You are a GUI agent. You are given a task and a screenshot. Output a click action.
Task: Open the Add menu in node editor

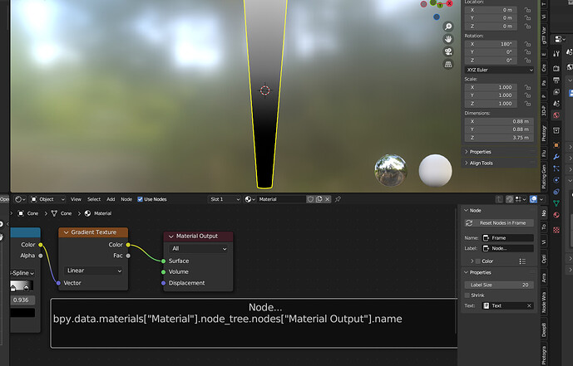111,199
